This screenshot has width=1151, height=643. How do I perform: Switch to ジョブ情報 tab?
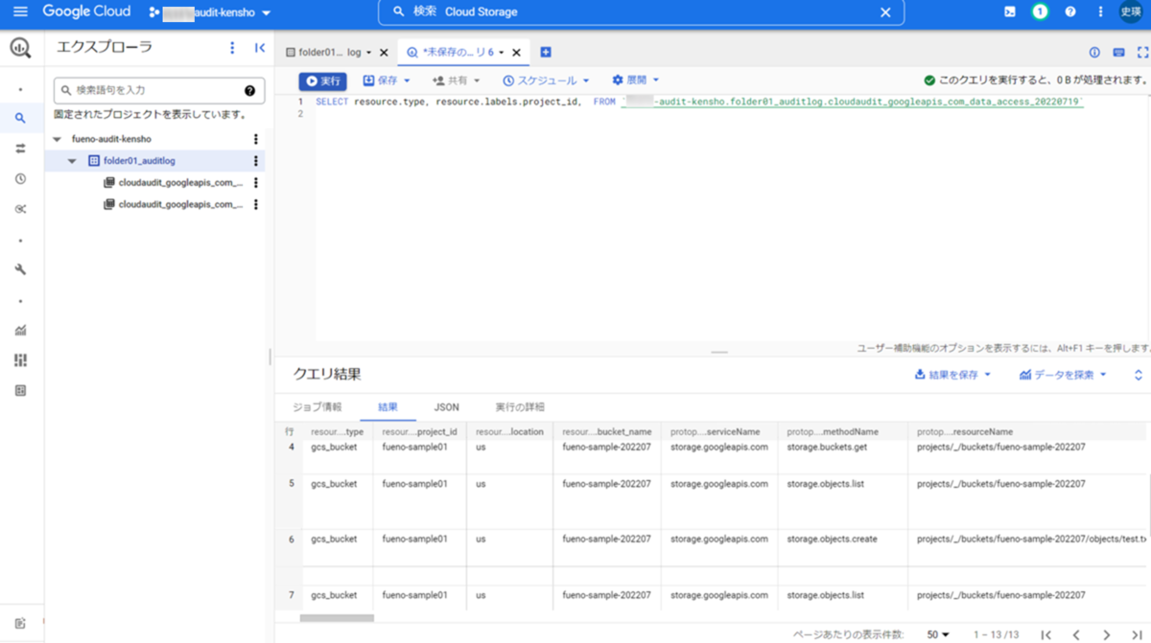coord(317,407)
